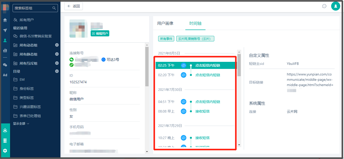Open the WeChat icon in sidebar
The height and width of the screenshot is (159, 344).
coord(5,65)
